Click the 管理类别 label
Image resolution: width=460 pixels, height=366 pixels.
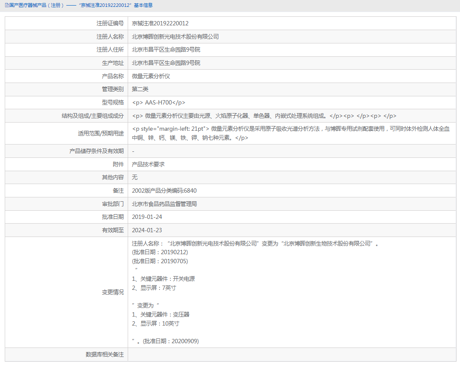113,89
